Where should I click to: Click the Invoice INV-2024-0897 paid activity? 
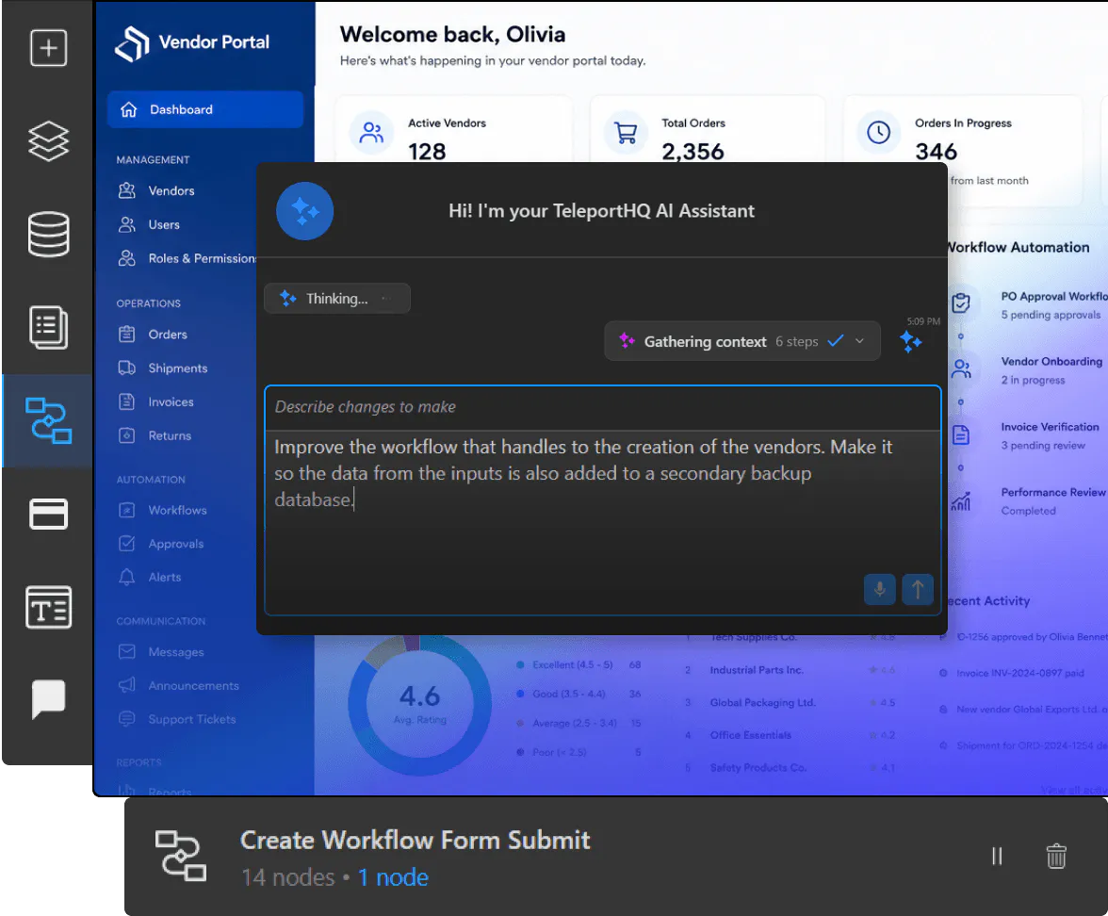1012,674
